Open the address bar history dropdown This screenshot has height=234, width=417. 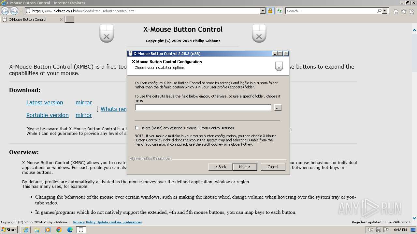tap(263, 11)
